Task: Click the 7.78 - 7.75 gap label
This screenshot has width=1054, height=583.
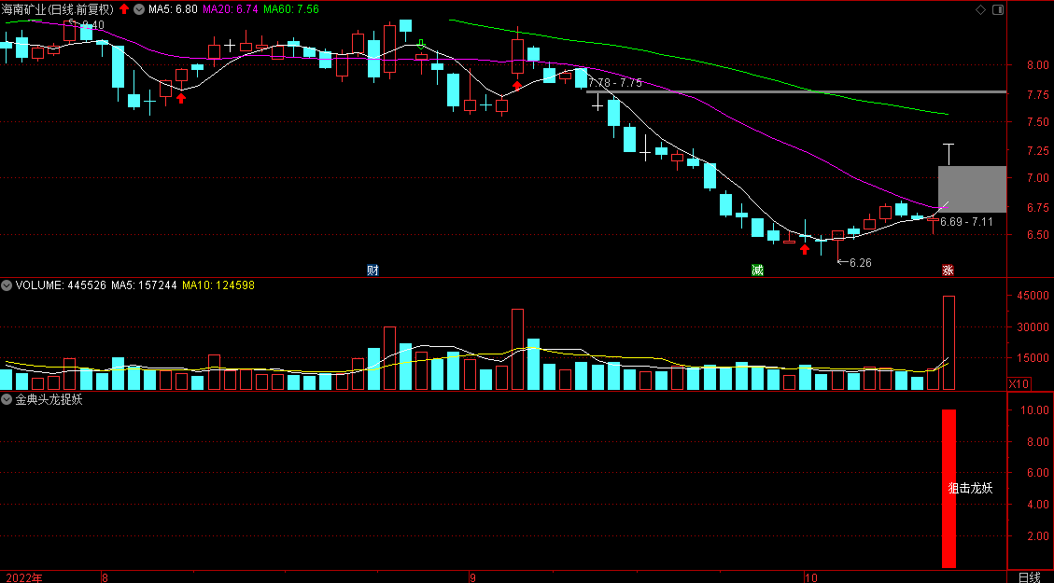Action: point(615,83)
